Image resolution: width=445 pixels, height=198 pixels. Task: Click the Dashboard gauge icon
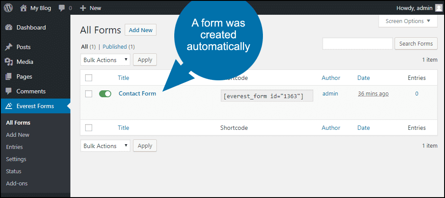pyautogui.click(x=9, y=27)
